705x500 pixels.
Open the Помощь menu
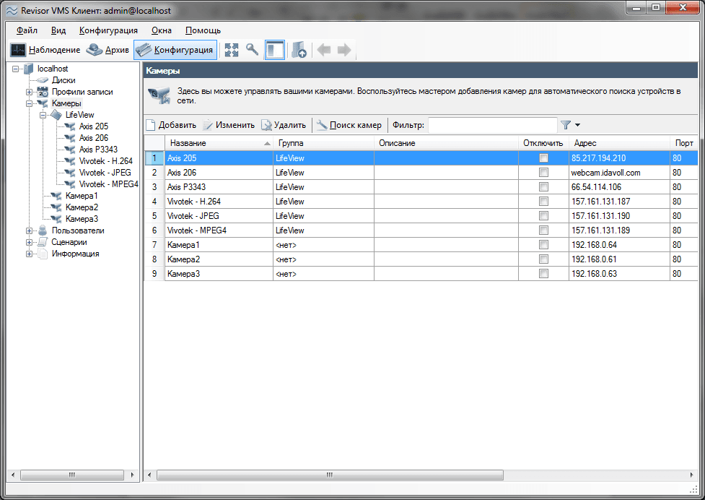pos(203,30)
